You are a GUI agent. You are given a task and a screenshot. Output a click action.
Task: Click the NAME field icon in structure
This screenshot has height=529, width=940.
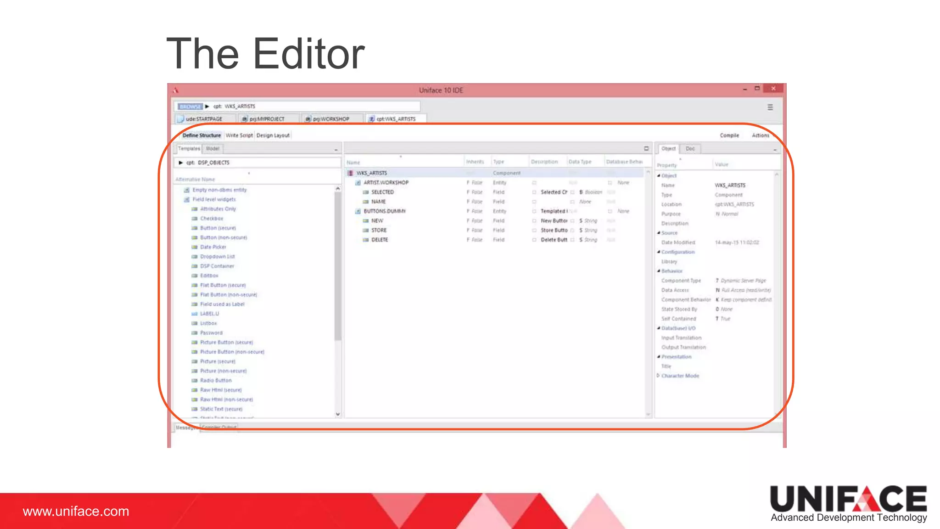(x=366, y=202)
